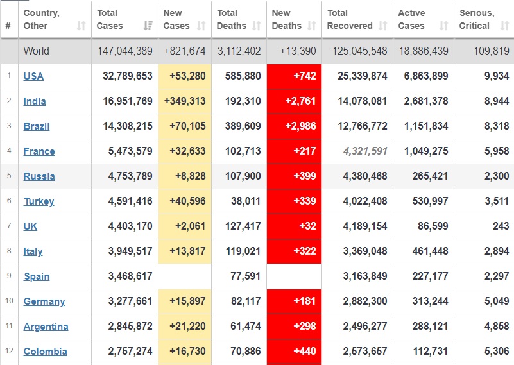Click the Brazil link
Viewport: 514px width, 365px height.
click(x=37, y=126)
